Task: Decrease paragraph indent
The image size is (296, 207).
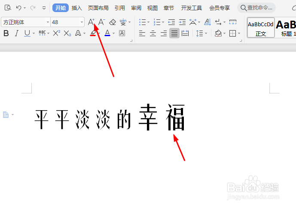Action: click(x=171, y=22)
